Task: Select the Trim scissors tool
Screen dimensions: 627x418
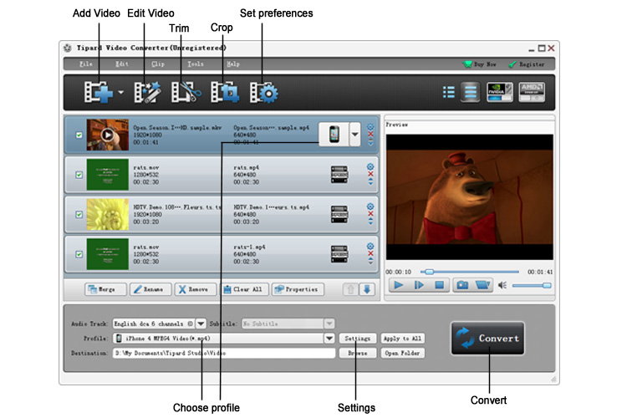Action: 186,93
